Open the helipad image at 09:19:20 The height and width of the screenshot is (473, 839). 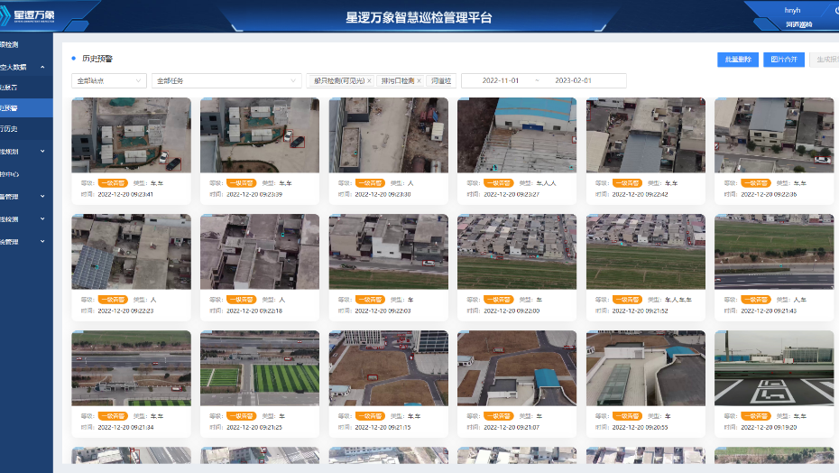tap(774, 367)
